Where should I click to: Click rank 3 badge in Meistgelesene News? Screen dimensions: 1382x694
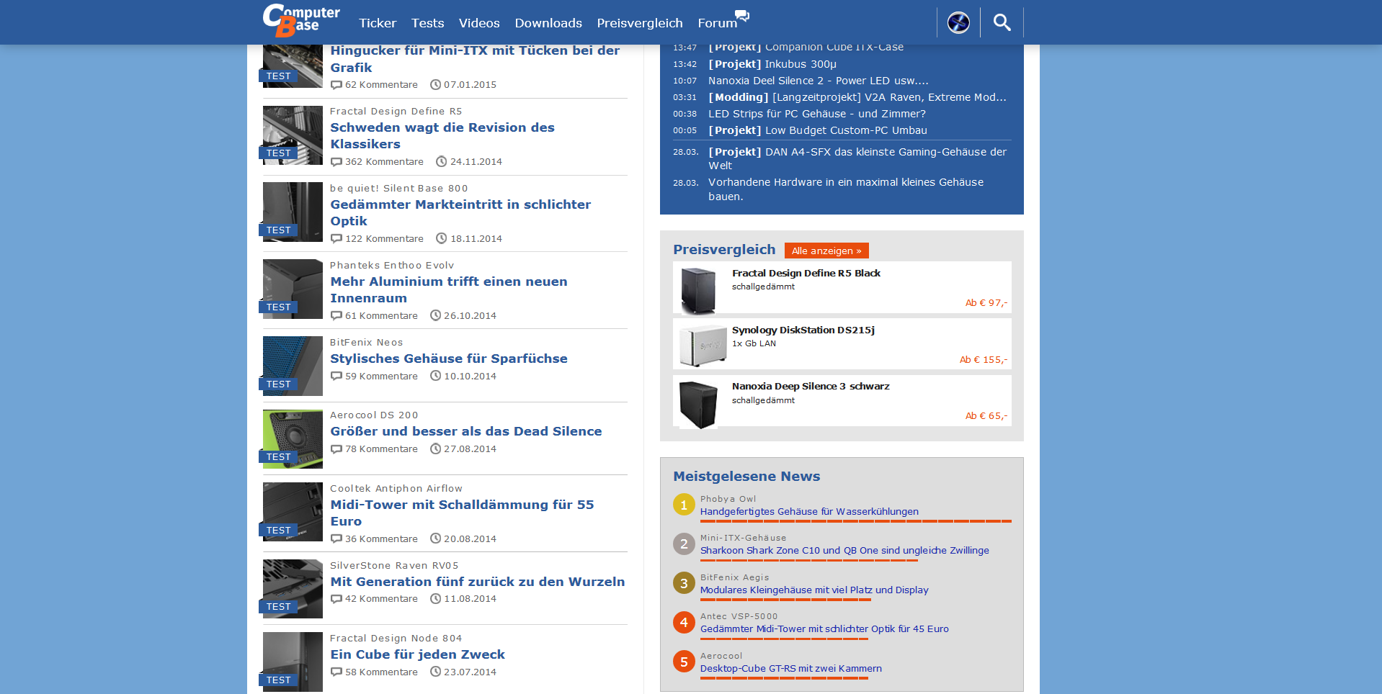tap(684, 583)
